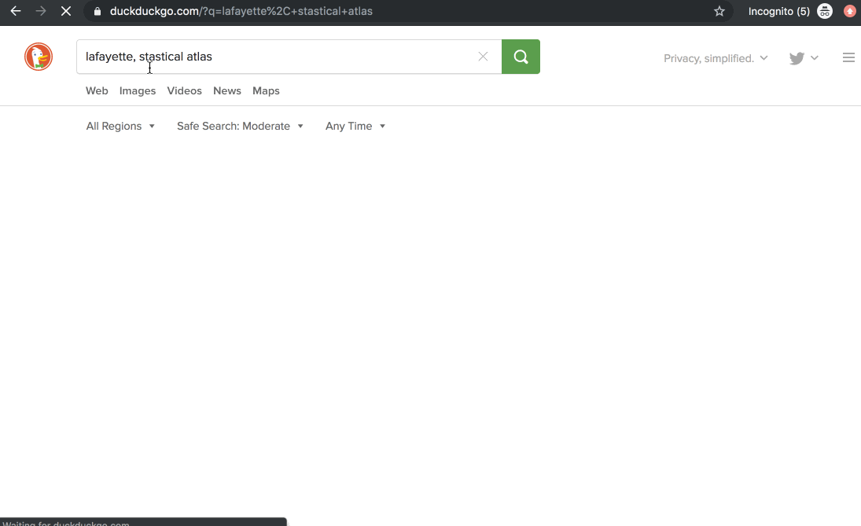This screenshot has height=526, width=861.
Task: Switch to the News results tab
Action: click(x=226, y=90)
